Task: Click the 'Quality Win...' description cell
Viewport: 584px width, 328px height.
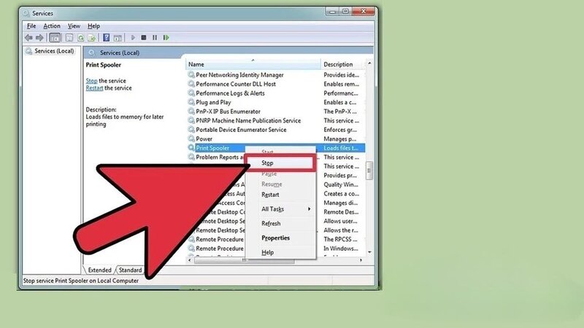Action: coord(341,184)
